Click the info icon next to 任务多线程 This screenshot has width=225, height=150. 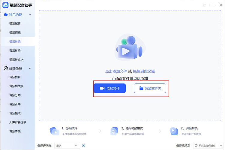click(x=83, y=146)
